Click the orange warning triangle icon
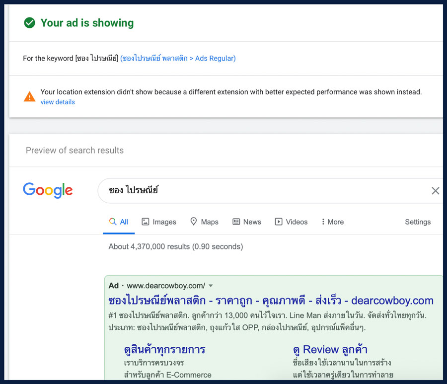The image size is (447, 384). pyautogui.click(x=30, y=97)
